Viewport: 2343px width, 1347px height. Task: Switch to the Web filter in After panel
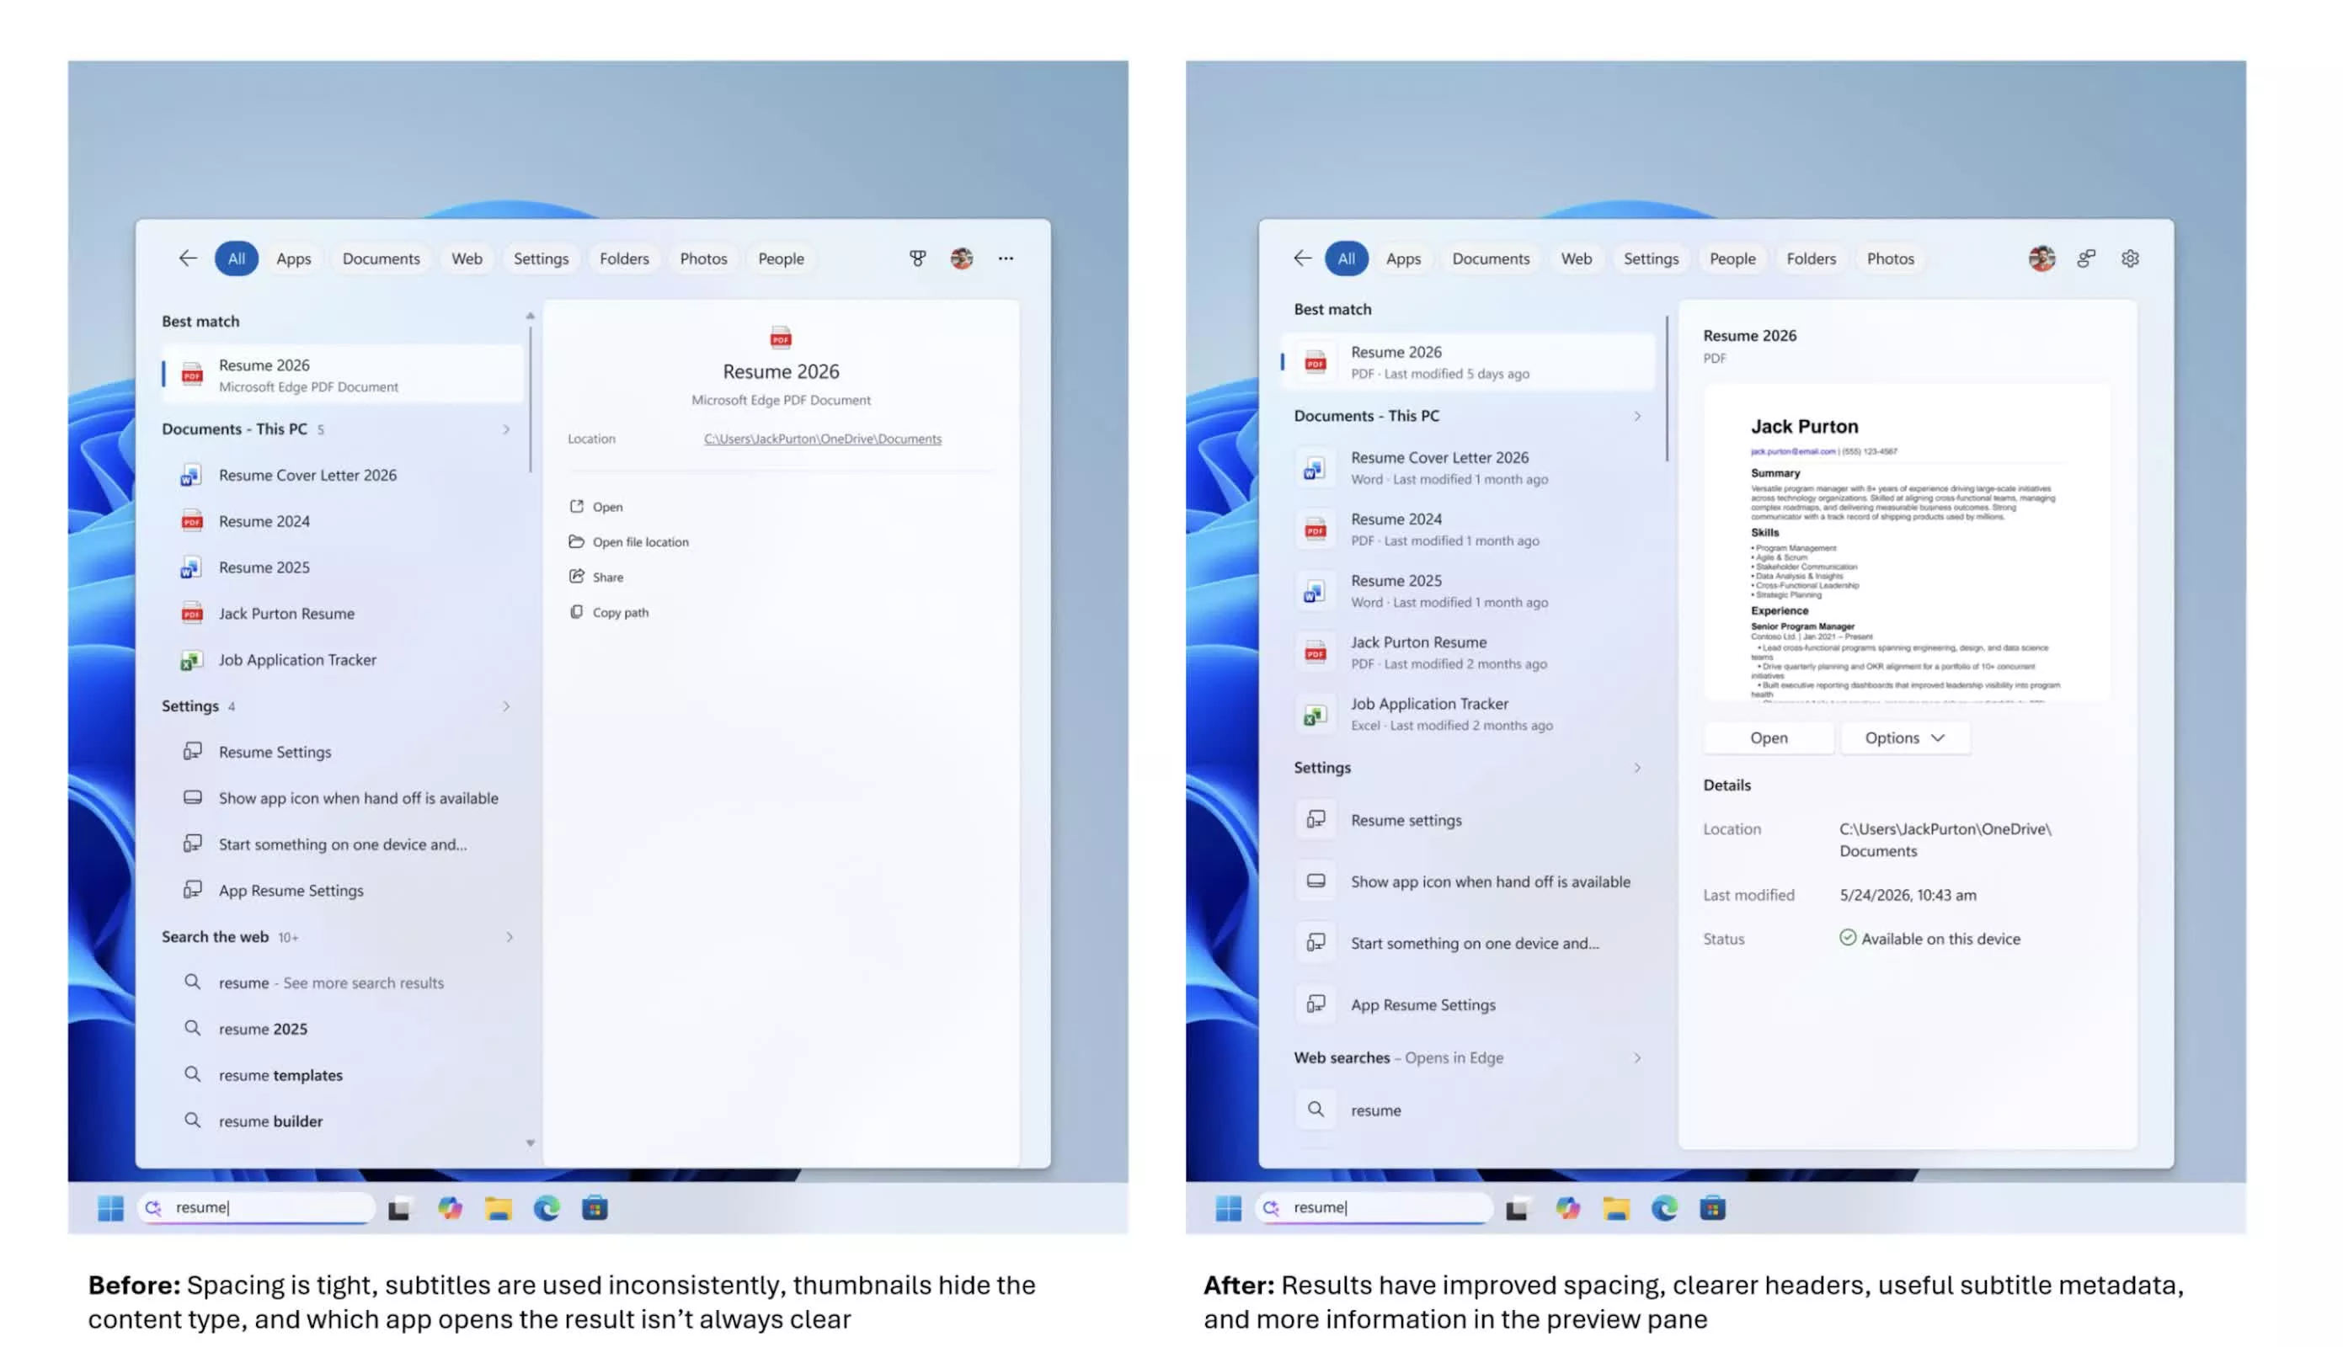1576,258
